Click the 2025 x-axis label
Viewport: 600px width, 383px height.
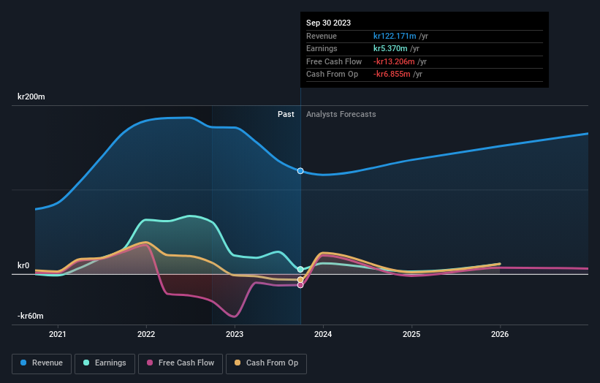411,334
